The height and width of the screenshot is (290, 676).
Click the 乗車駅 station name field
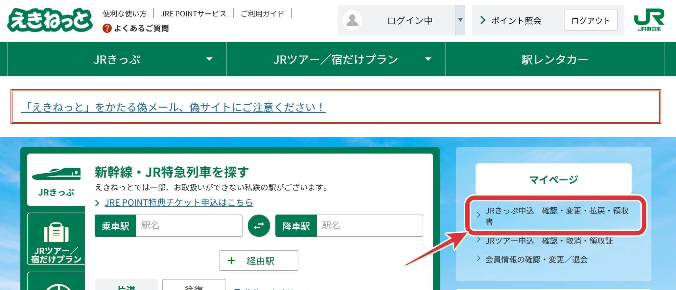pyautogui.click(x=189, y=226)
